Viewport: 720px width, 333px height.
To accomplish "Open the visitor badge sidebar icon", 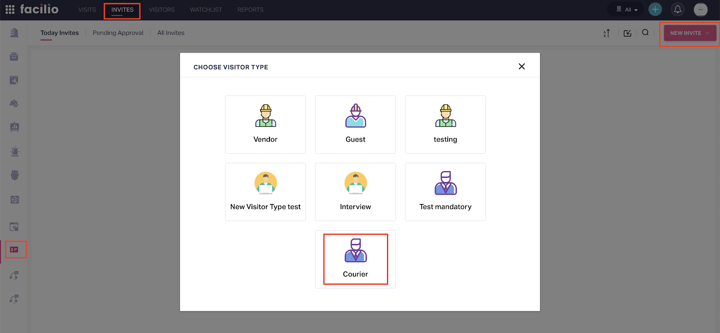I will 14,249.
